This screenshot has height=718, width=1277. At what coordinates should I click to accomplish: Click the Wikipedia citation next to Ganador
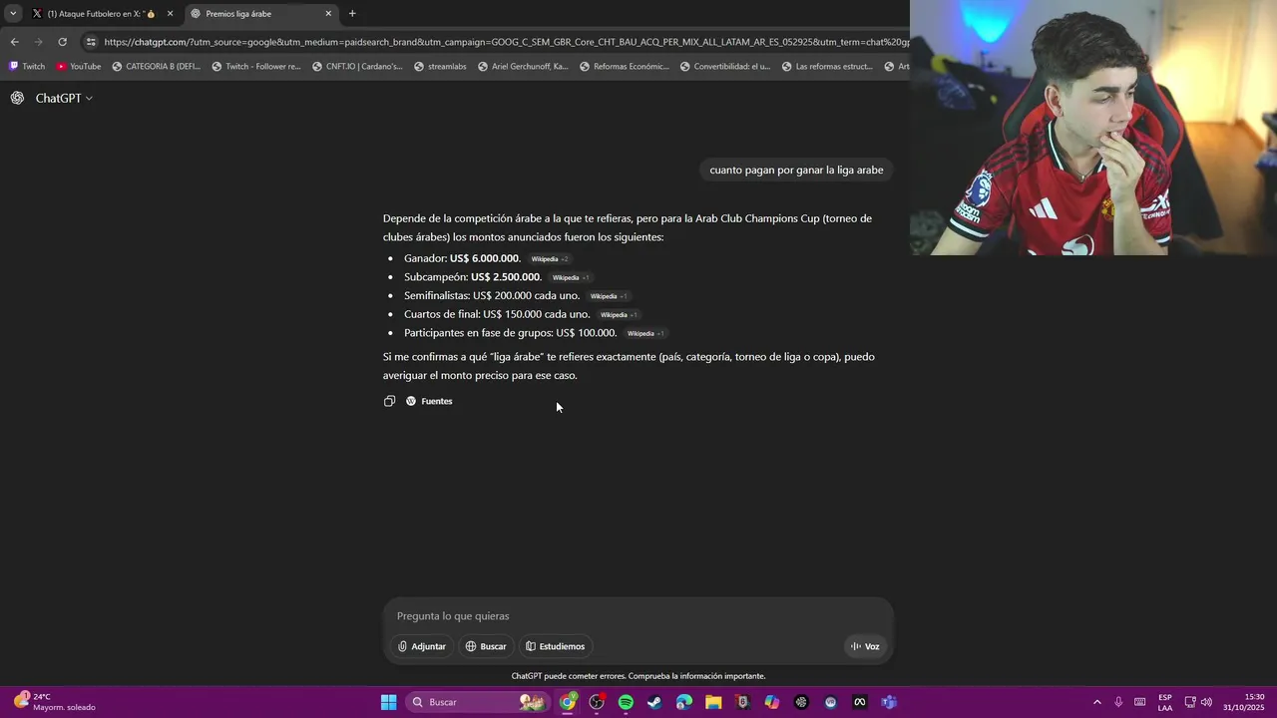tap(550, 259)
